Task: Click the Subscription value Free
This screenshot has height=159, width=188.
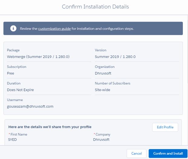Action: [11, 73]
